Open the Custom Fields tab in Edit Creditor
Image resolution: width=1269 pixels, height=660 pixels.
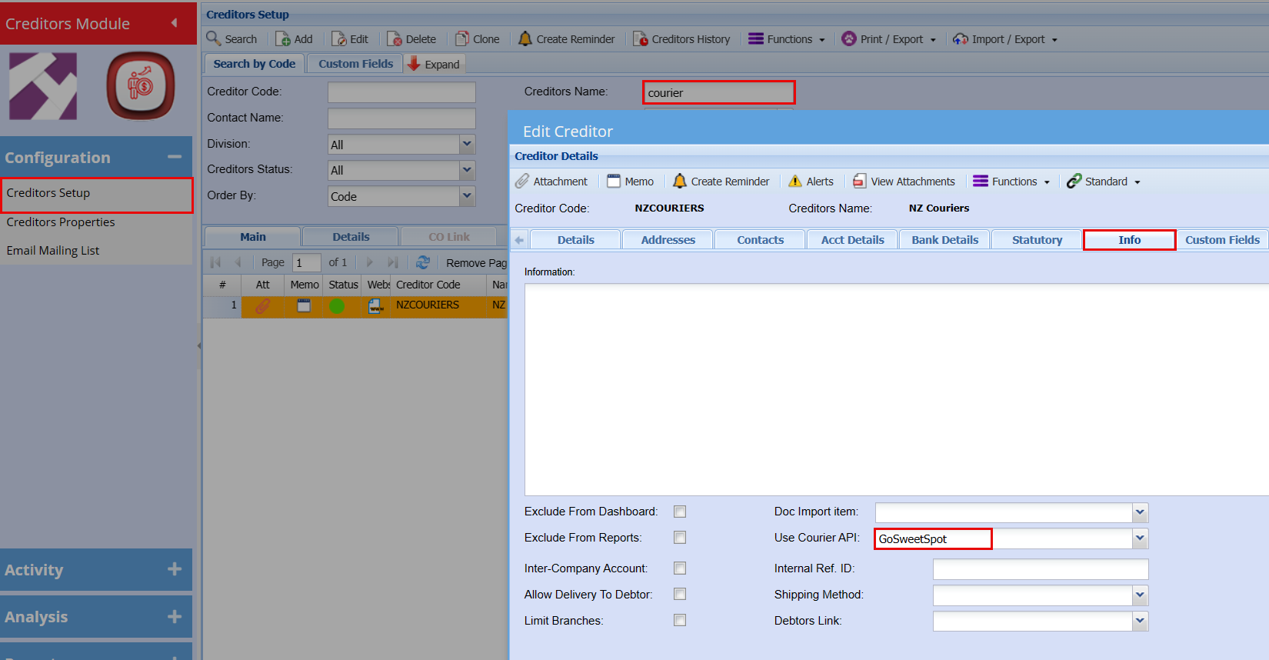point(1221,240)
